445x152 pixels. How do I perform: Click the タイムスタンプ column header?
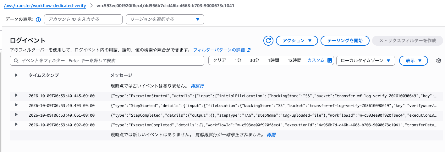point(44,75)
